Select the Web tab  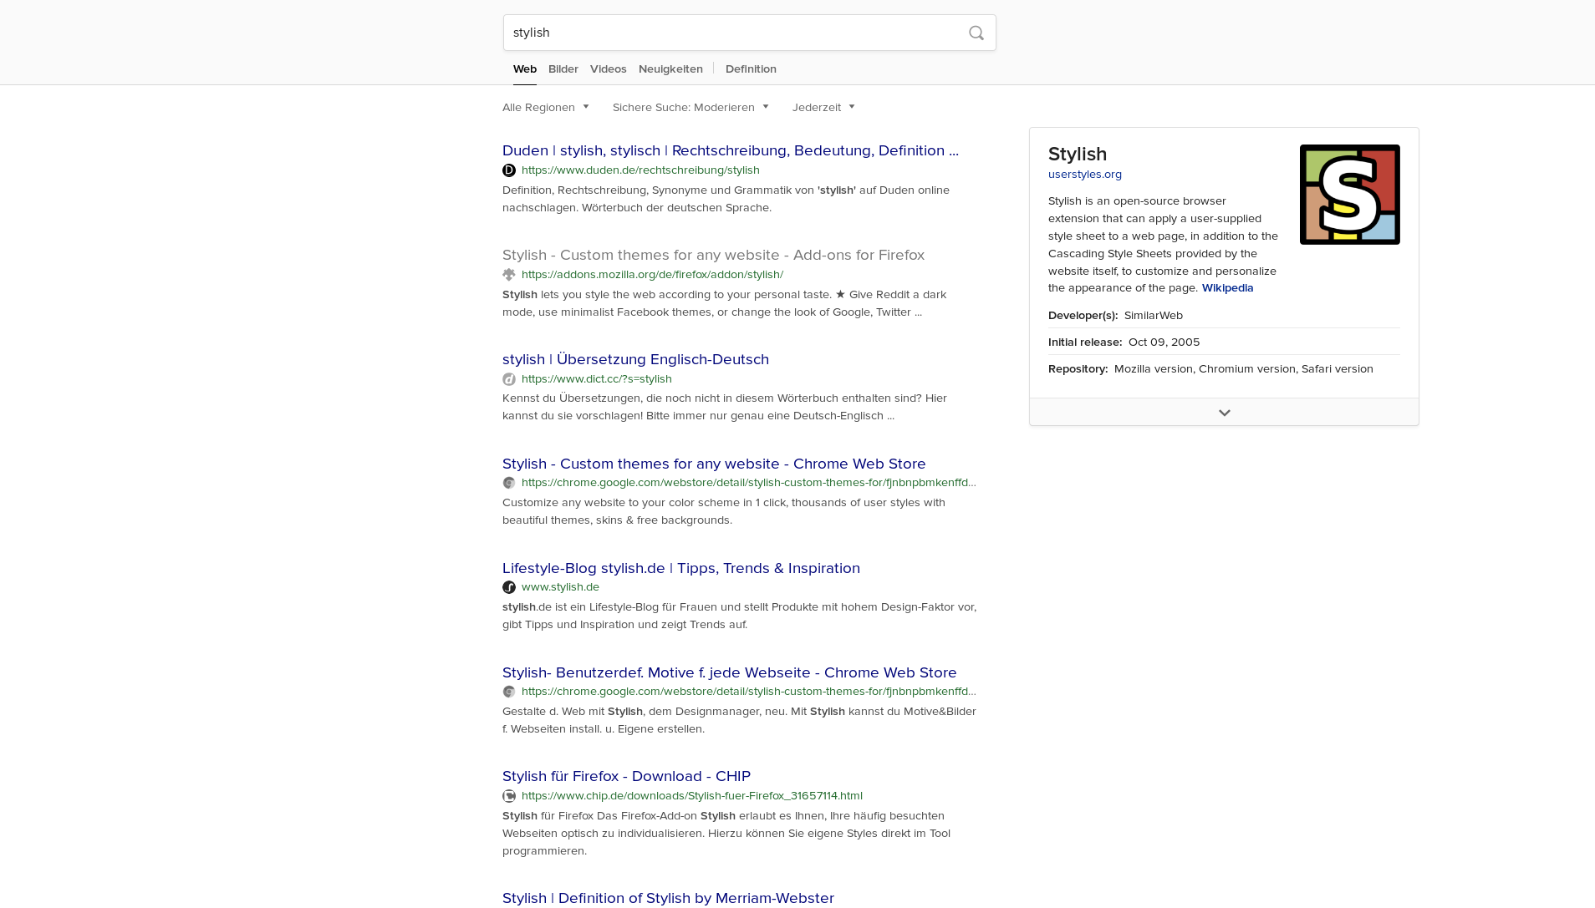[x=525, y=69]
